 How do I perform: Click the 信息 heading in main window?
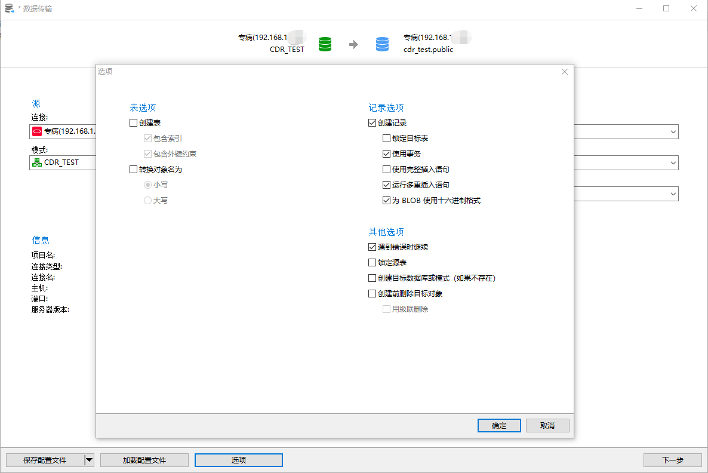point(41,240)
